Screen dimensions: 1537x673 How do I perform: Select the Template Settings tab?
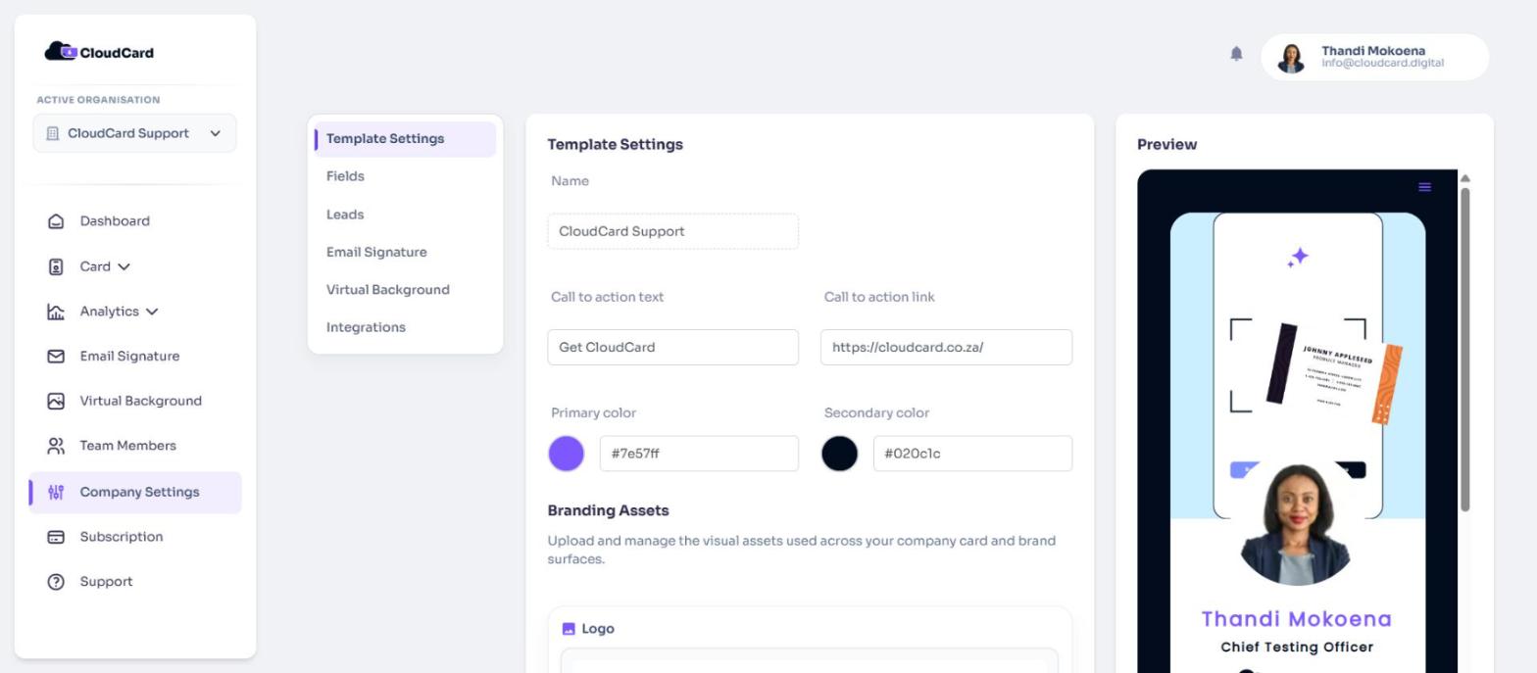click(405, 139)
